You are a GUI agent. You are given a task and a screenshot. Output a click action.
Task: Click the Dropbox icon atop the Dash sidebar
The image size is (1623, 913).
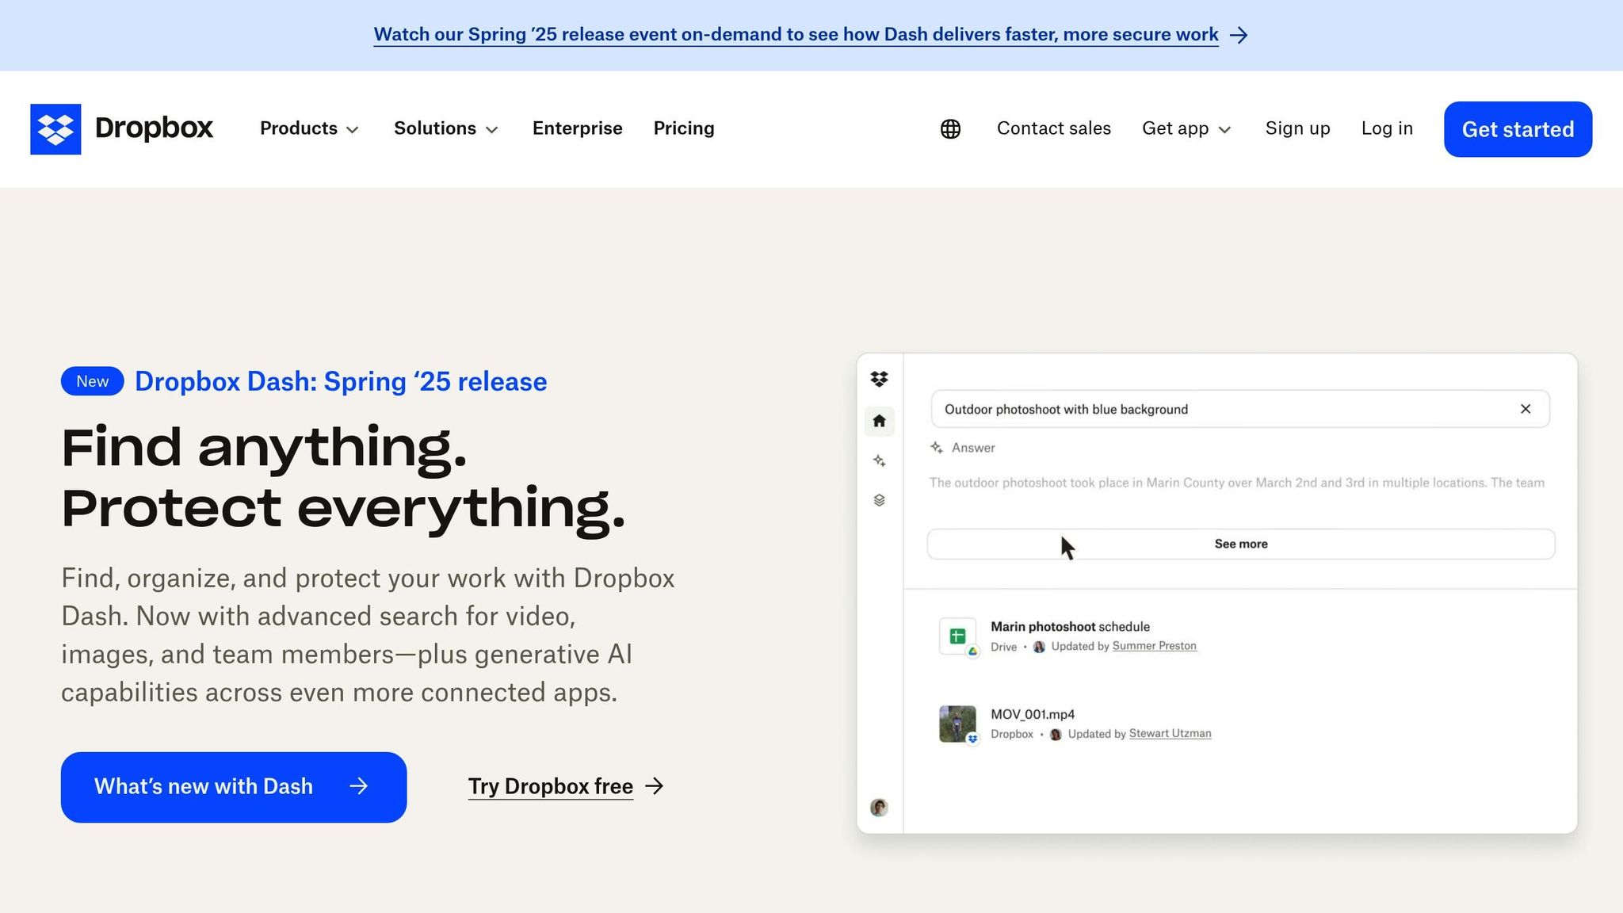[x=879, y=379]
